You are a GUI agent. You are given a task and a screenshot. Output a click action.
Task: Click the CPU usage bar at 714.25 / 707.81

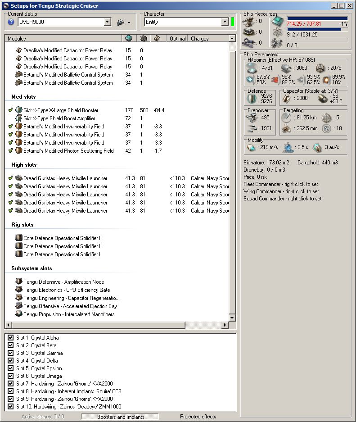[x=317, y=18]
